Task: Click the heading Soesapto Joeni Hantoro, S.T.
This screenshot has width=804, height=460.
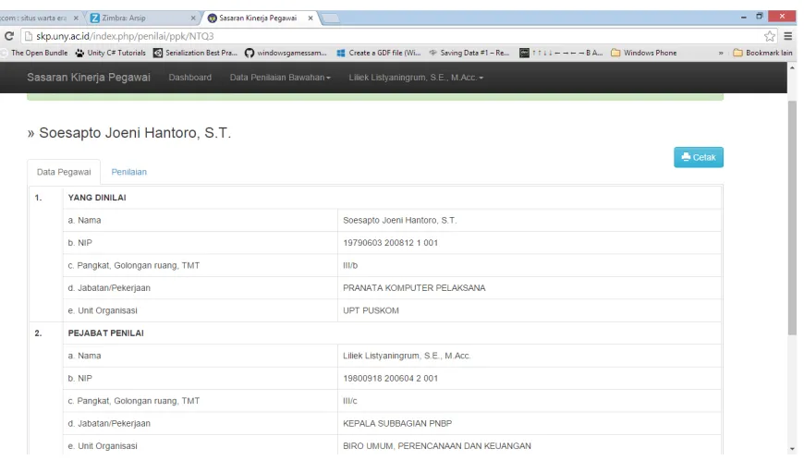Action: 135,133
